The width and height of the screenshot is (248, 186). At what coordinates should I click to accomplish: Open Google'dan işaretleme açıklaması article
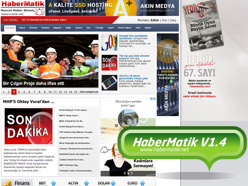click(x=133, y=37)
